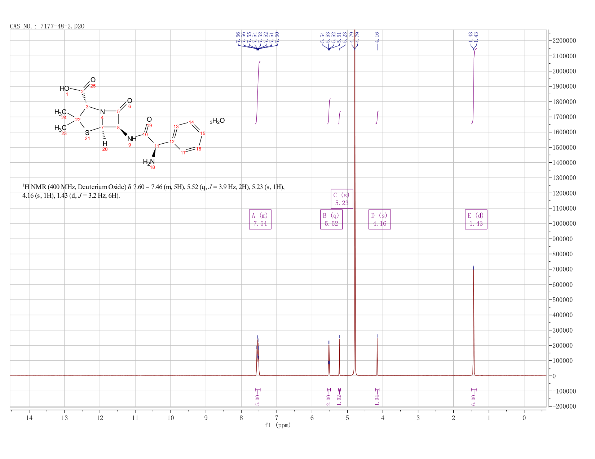Image resolution: width=595 pixels, height=459 pixels.
Task: Click the 3H2O label near the structure
Action: [217, 121]
